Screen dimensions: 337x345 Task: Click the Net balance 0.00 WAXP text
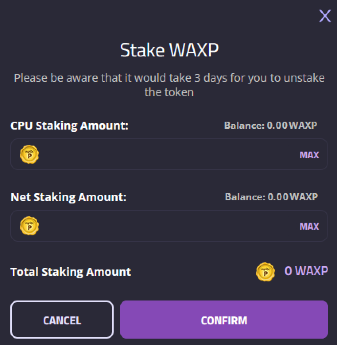(293, 197)
